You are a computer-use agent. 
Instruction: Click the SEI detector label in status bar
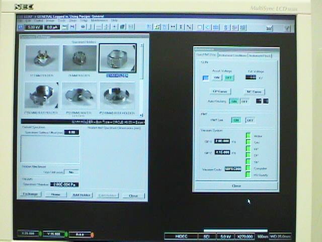[207, 236]
